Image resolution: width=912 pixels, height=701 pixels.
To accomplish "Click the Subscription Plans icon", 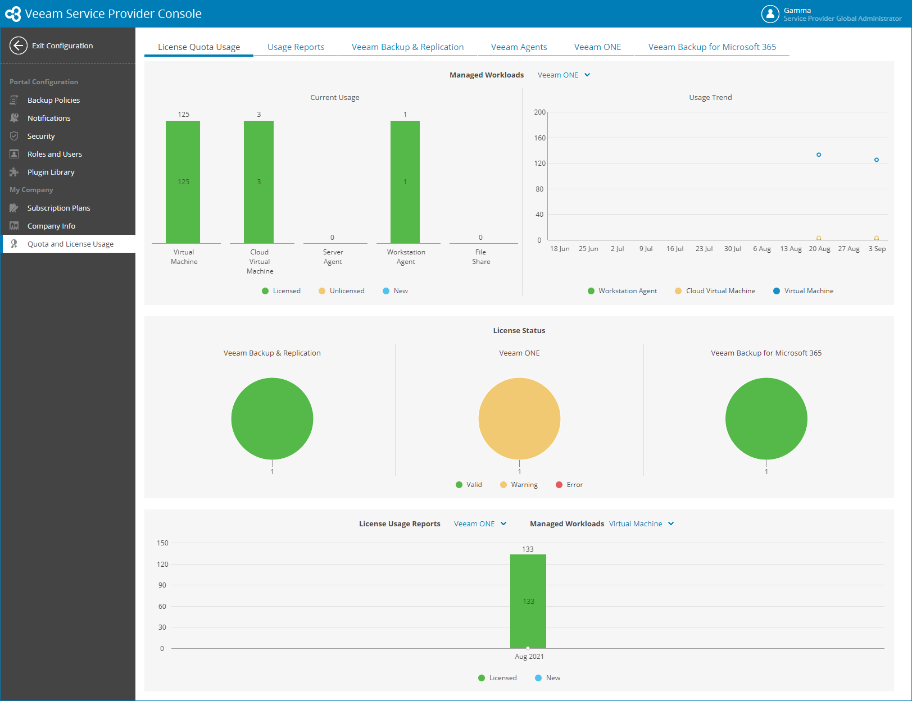I will 14,208.
